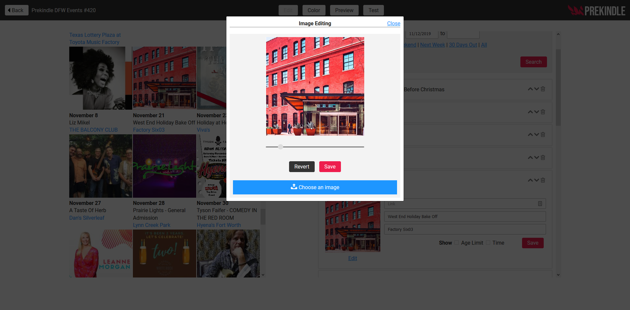Image resolution: width=630 pixels, height=310 pixels.
Task: Click trash icon for West End Holiday Bake Off section
Action: click(543, 180)
